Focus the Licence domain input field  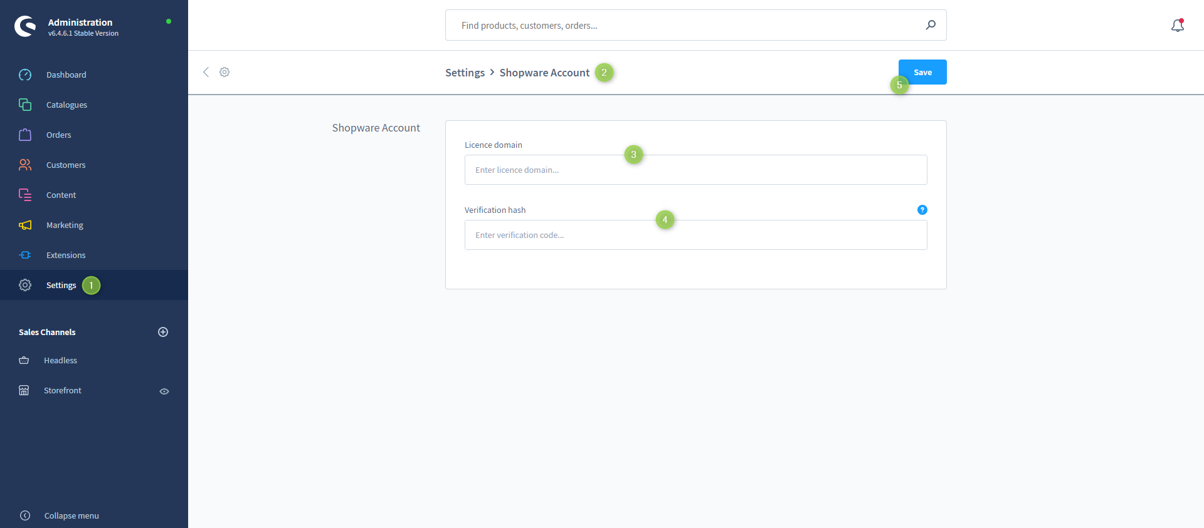click(695, 170)
